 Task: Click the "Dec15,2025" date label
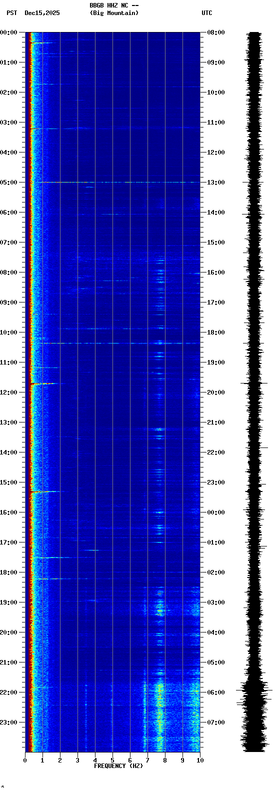point(42,13)
